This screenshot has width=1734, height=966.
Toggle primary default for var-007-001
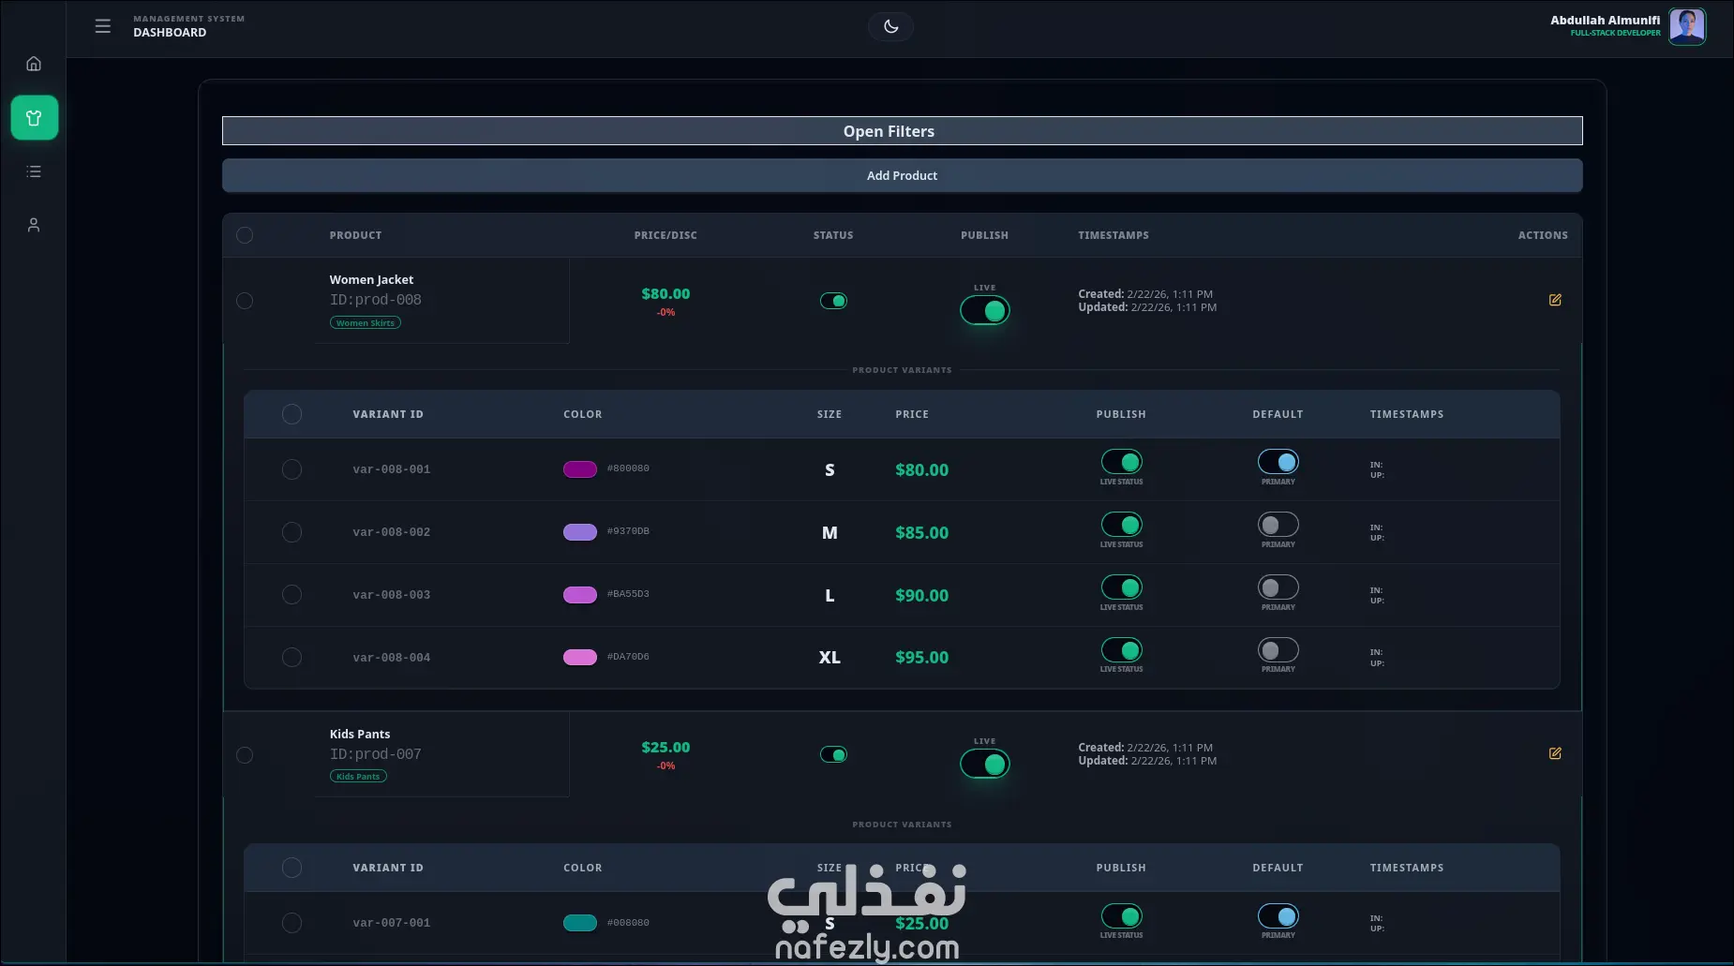(x=1278, y=916)
